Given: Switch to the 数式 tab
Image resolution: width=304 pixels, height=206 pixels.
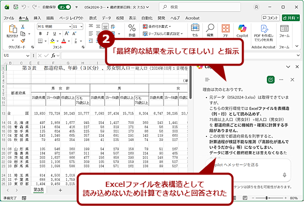Looking at the screenshot, I should [93, 18].
